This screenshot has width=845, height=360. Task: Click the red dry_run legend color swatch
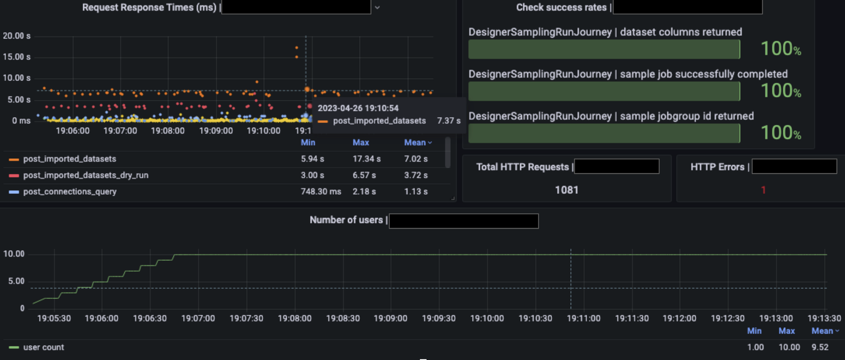pos(14,176)
